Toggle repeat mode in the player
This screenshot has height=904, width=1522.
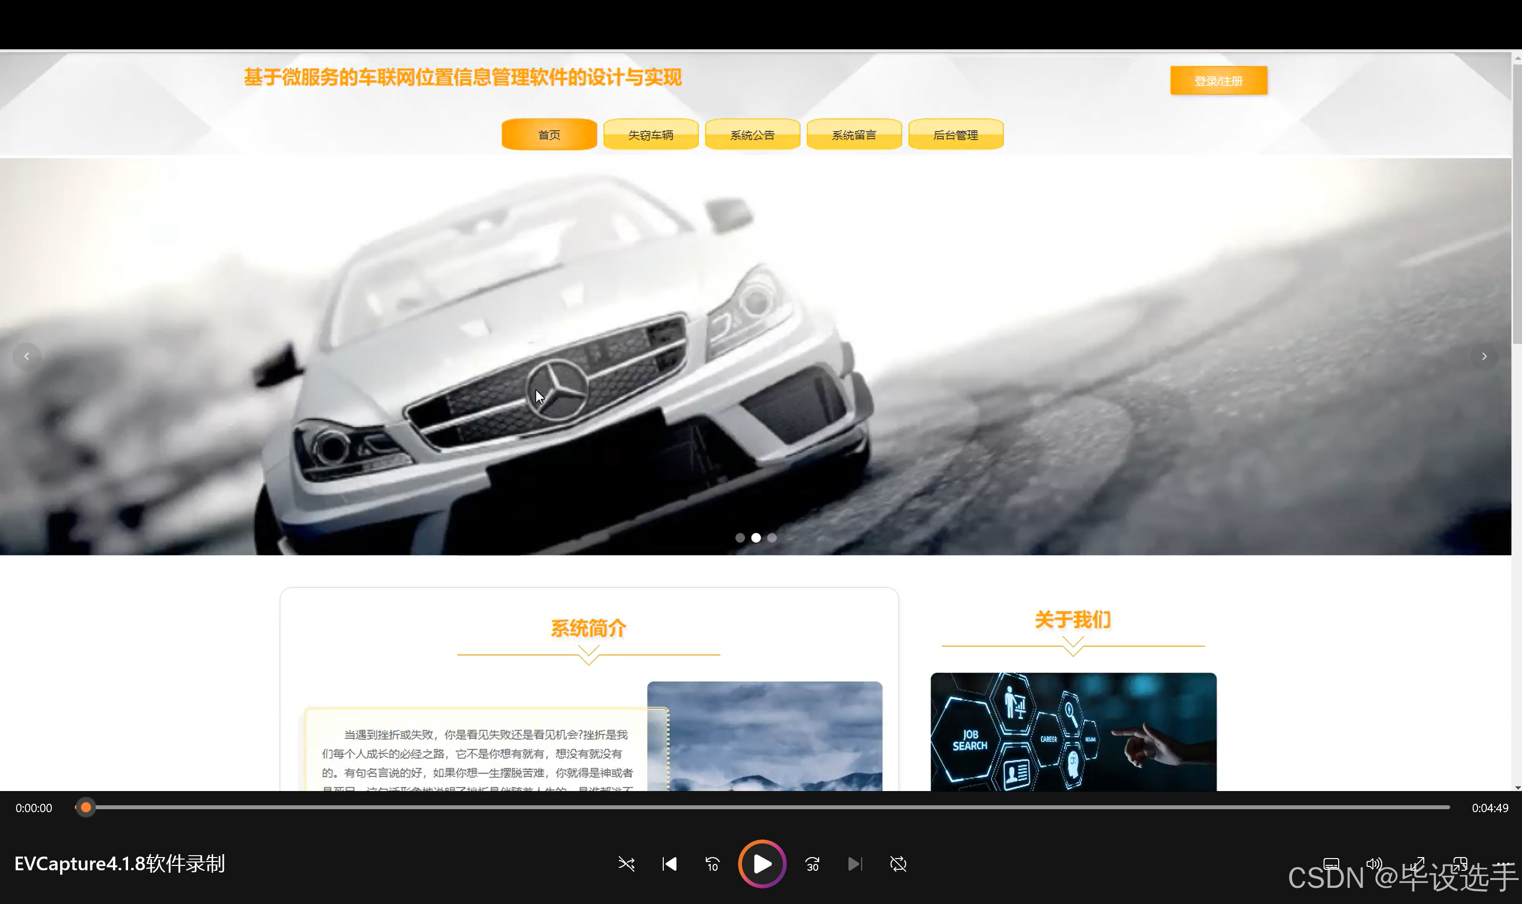898,864
